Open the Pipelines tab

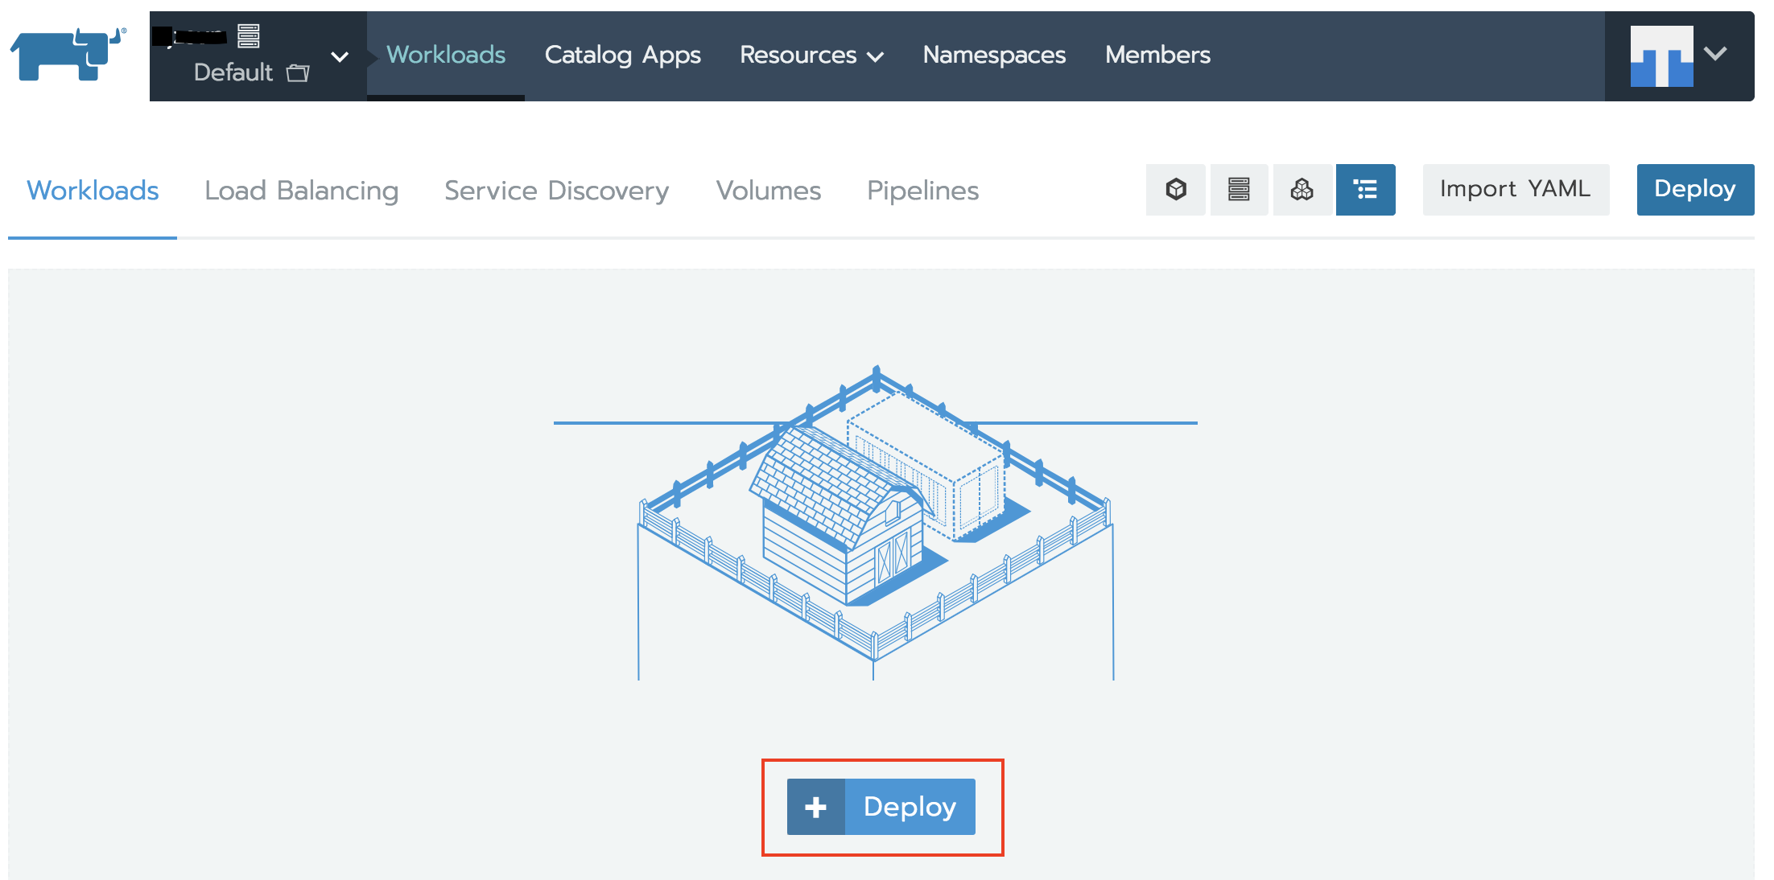922,191
